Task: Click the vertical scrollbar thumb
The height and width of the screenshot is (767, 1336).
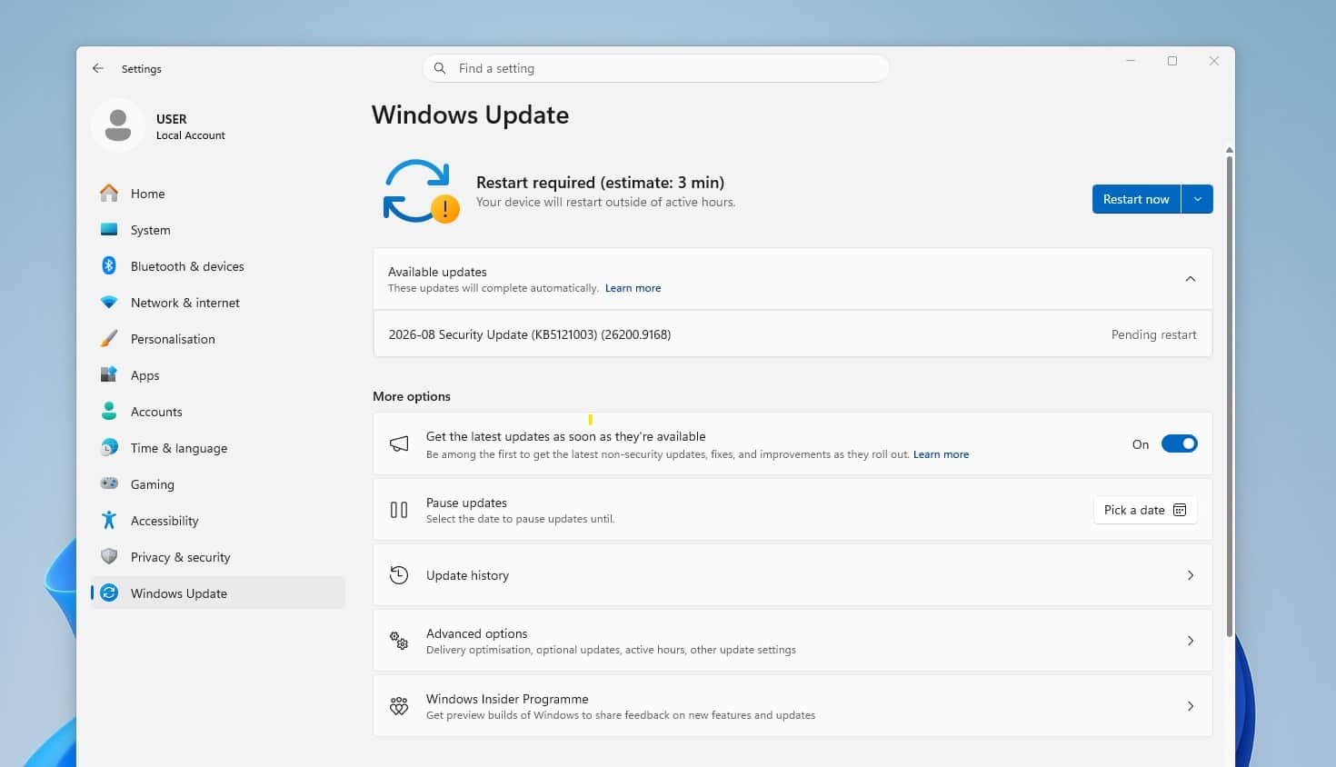Action: click(1229, 396)
